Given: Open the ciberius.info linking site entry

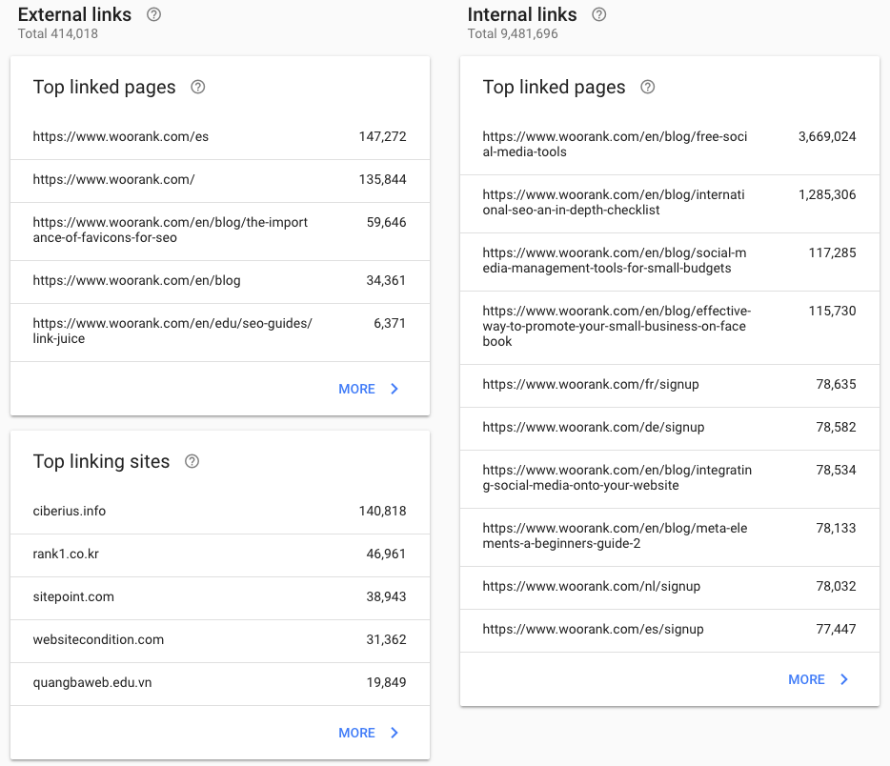Looking at the screenshot, I should [219, 511].
